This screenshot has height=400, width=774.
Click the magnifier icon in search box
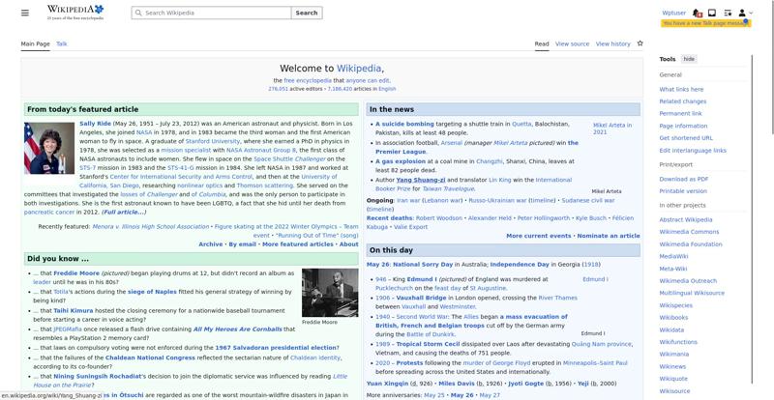click(138, 13)
